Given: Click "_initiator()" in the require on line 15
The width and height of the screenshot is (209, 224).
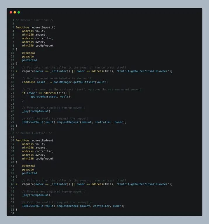Looking at the screenshot, I should pyautogui.click(x=60, y=71).
